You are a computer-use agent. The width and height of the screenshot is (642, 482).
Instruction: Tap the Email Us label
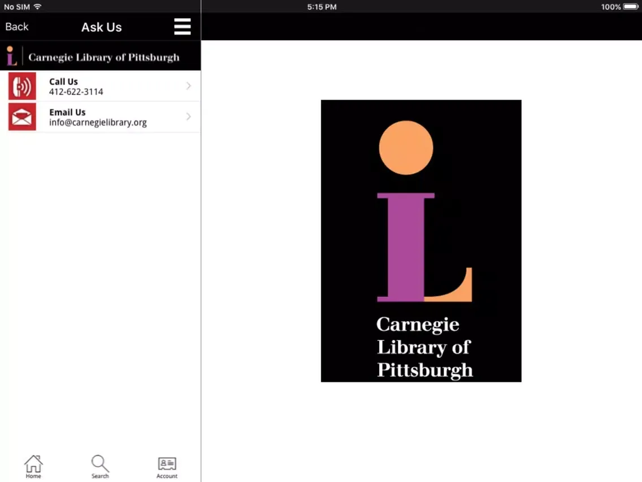(68, 113)
